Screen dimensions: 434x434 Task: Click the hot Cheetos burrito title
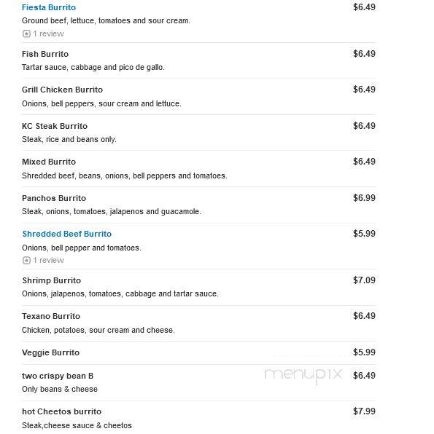coord(61,411)
